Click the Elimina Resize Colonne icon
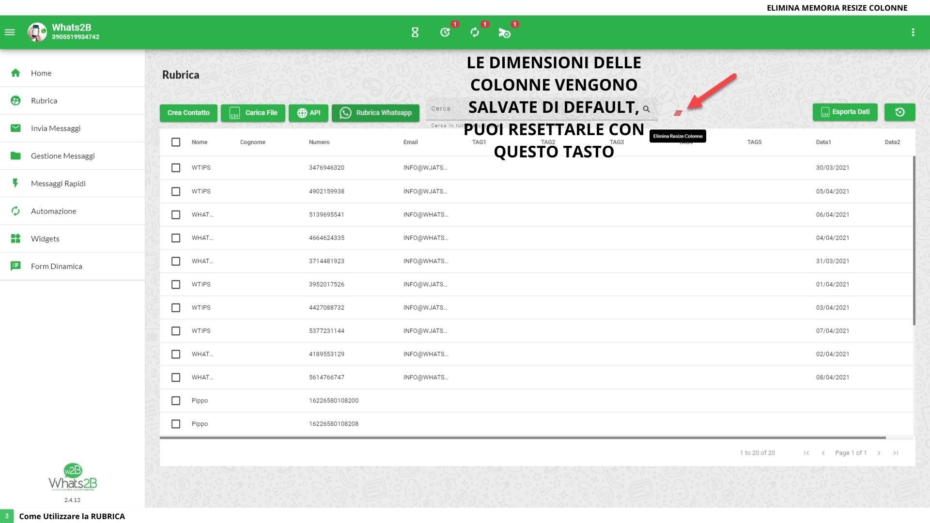930x523 pixels. pyautogui.click(x=678, y=113)
